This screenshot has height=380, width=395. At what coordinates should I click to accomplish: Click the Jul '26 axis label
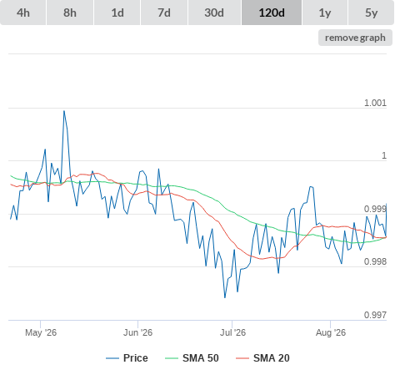pos(232,332)
